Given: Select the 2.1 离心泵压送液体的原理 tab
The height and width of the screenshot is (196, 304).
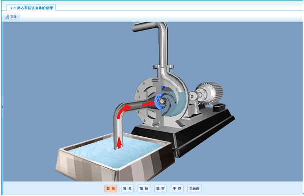Looking at the screenshot, I should coord(31,8).
